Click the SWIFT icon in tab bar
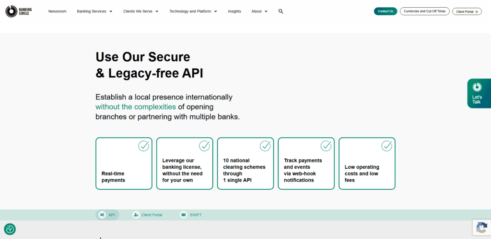The height and width of the screenshot is (239, 491). tap(184, 215)
